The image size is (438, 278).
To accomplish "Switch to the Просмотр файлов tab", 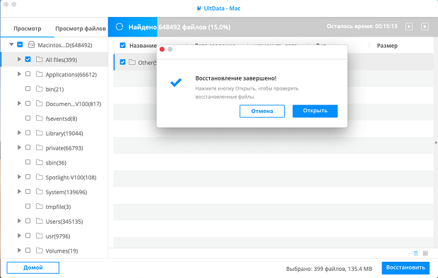I will [x=81, y=28].
